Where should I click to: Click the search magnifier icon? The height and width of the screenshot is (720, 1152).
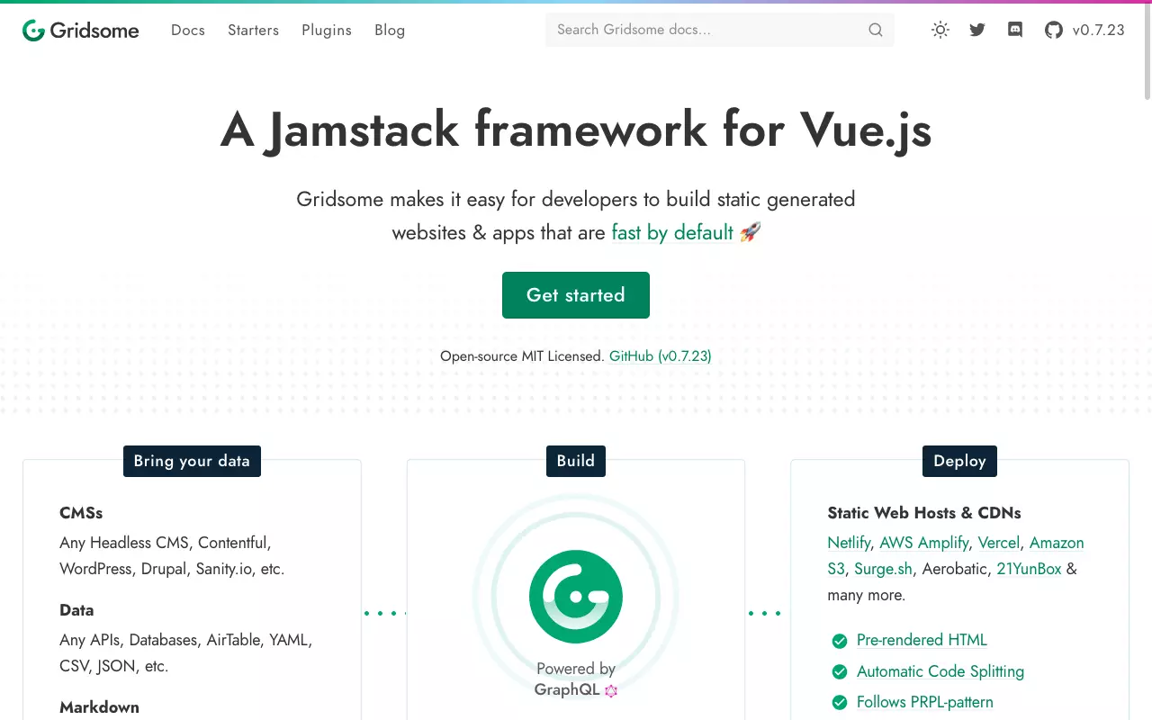click(876, 30)
